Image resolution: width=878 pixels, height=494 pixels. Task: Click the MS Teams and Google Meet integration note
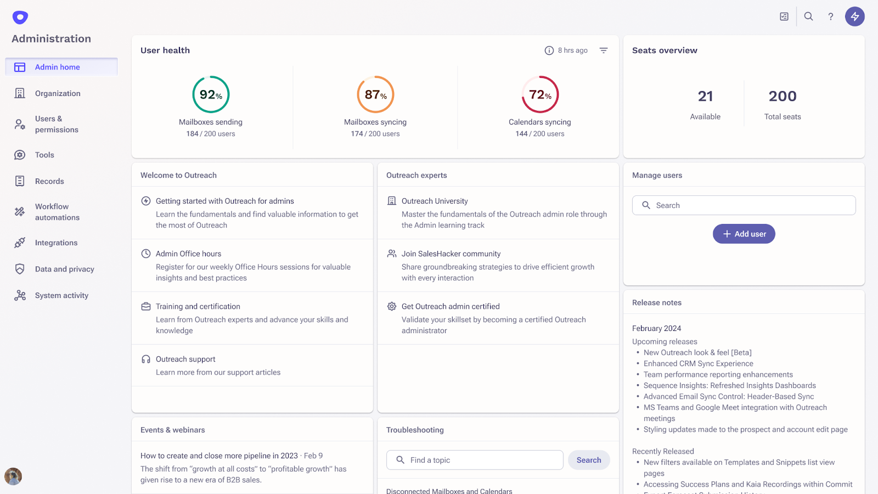click(735, 413)
